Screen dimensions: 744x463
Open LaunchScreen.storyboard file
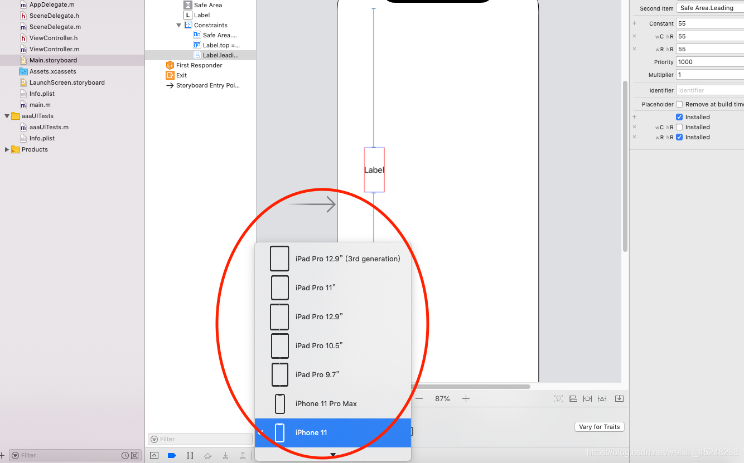(67, 82)
